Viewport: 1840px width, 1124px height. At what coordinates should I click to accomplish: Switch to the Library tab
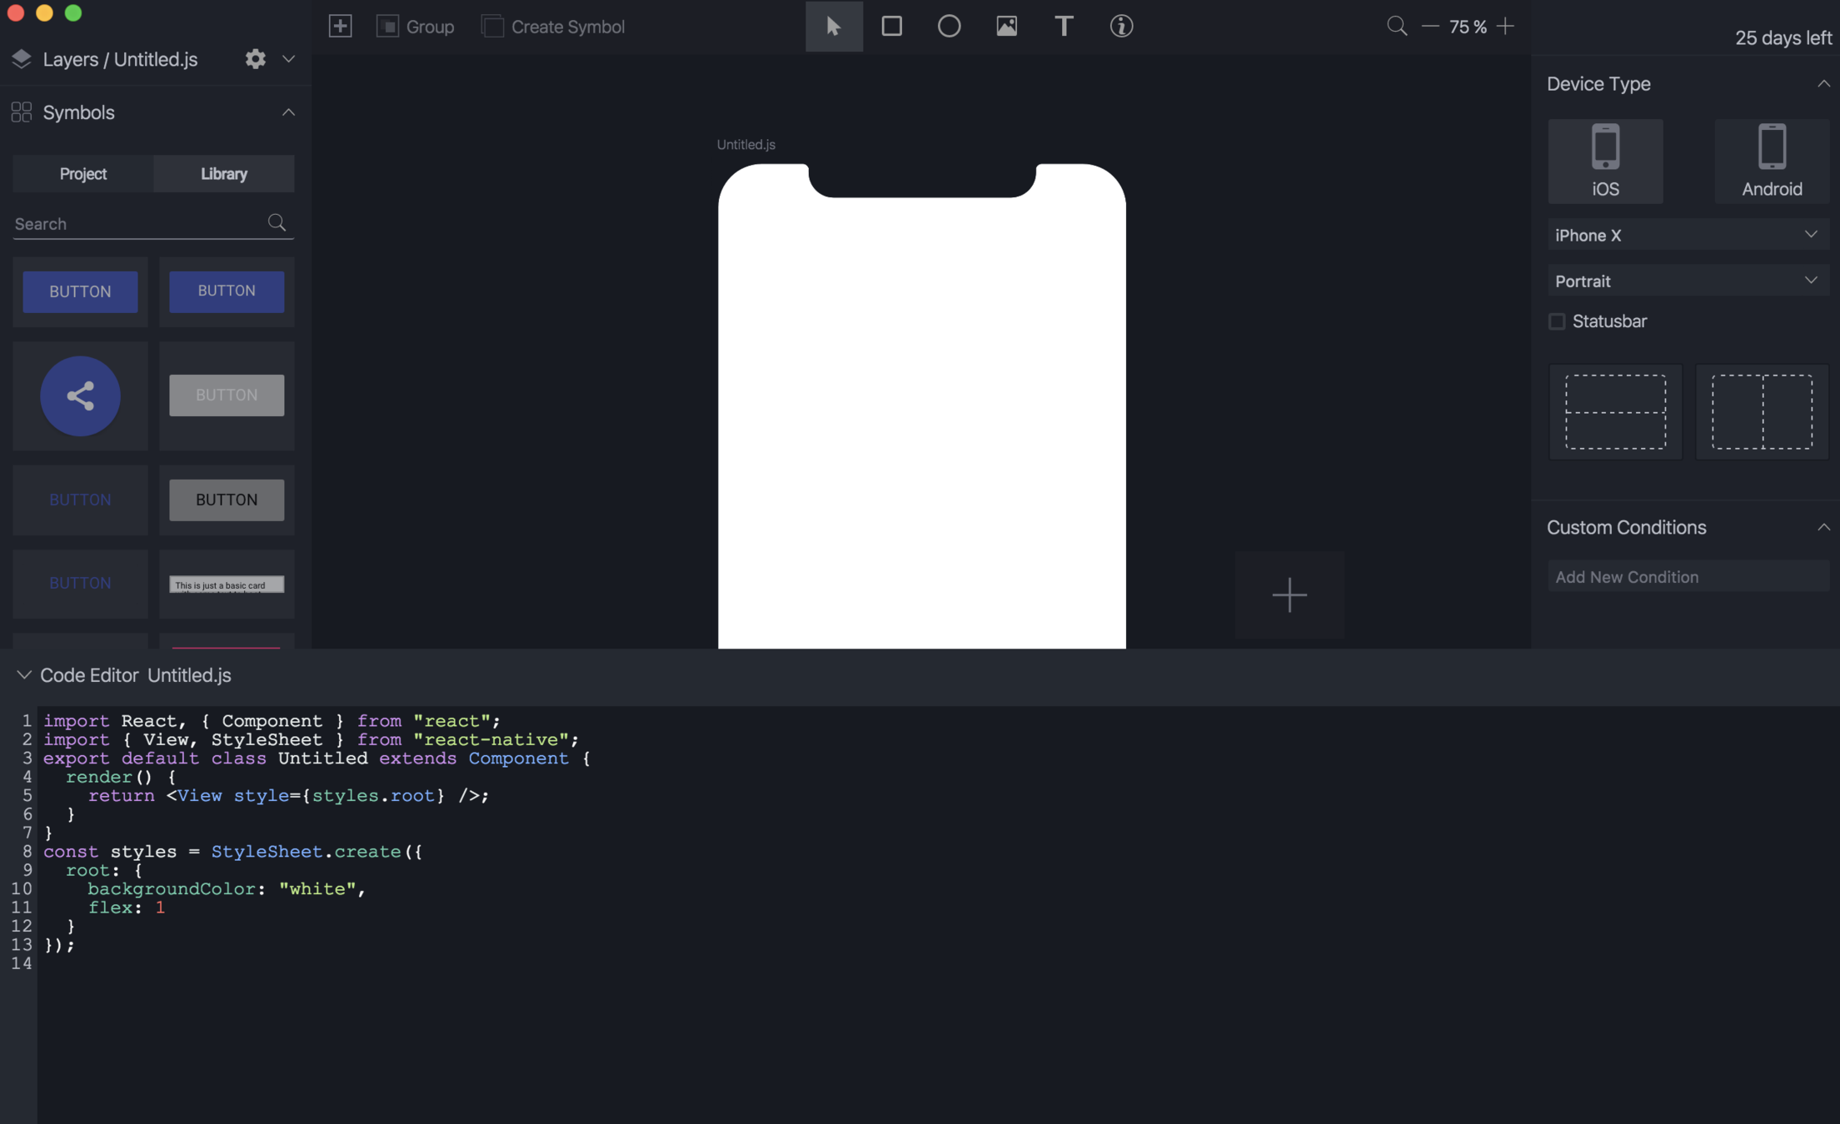[223, 173]
